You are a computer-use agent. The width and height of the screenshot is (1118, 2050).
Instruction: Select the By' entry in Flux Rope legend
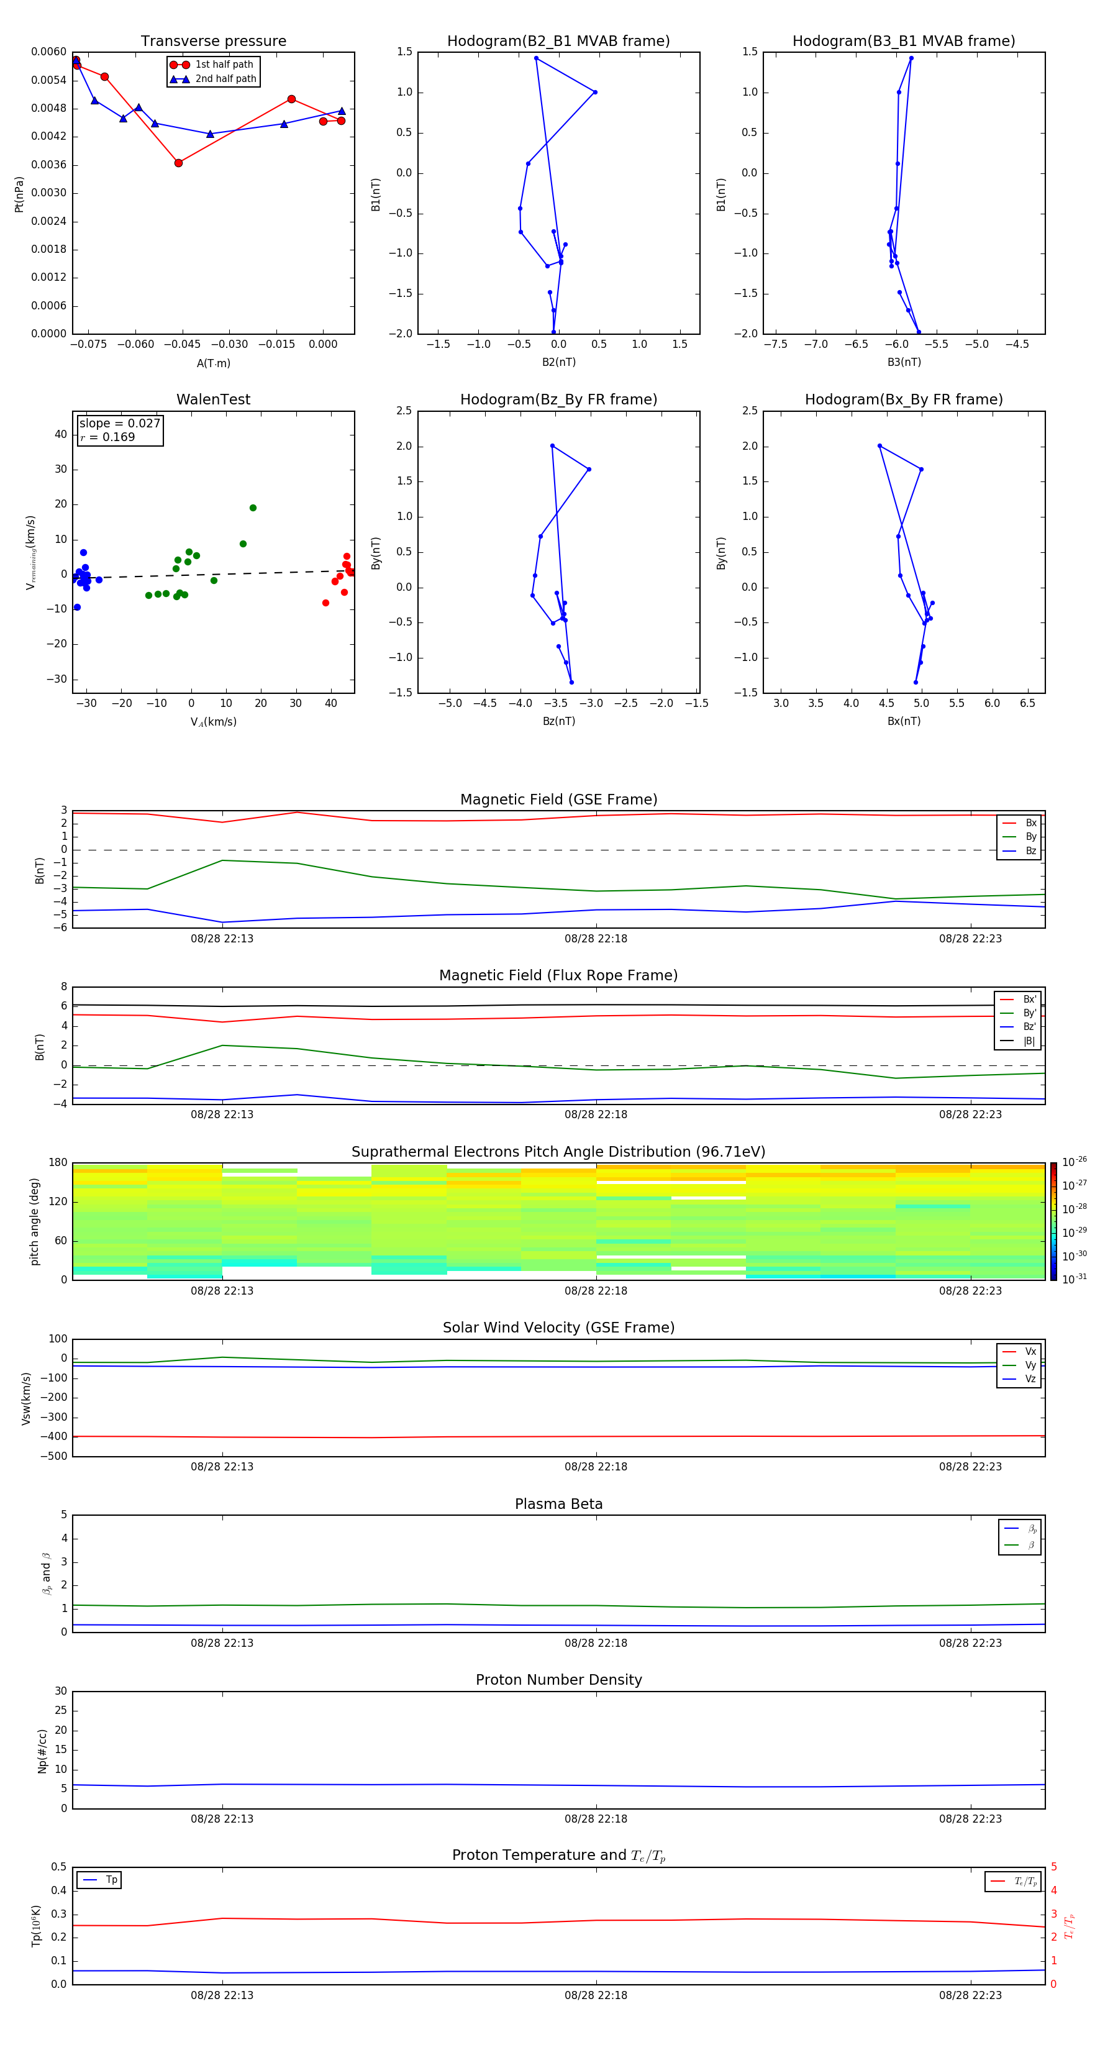(1019, 1013)
